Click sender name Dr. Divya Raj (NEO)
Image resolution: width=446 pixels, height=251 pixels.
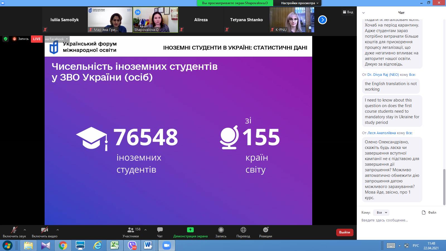pyautogui.click(x=383, y=75)
